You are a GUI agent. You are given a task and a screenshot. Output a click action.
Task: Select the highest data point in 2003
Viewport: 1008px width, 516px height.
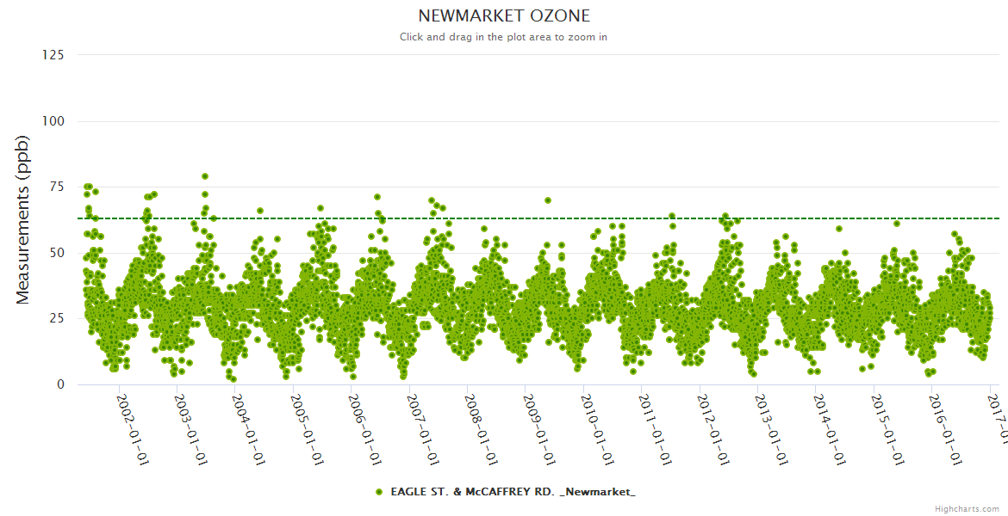(x=205, y=176)
